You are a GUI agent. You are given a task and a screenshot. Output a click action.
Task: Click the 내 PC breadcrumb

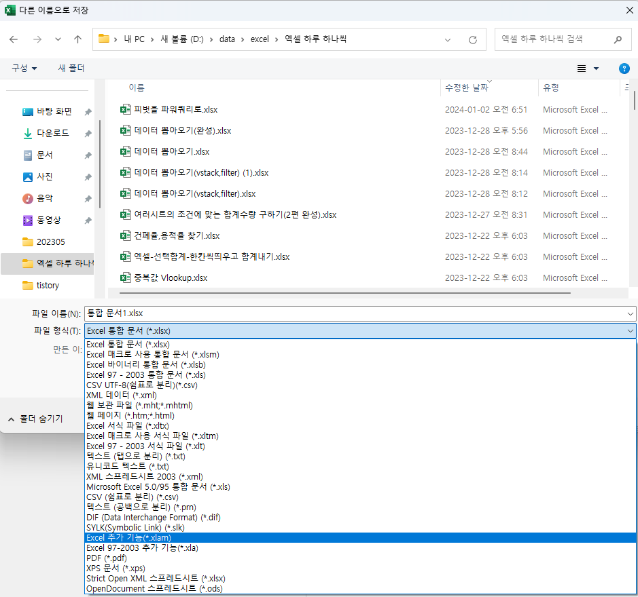pyautogui.click(x=134, y=39)
